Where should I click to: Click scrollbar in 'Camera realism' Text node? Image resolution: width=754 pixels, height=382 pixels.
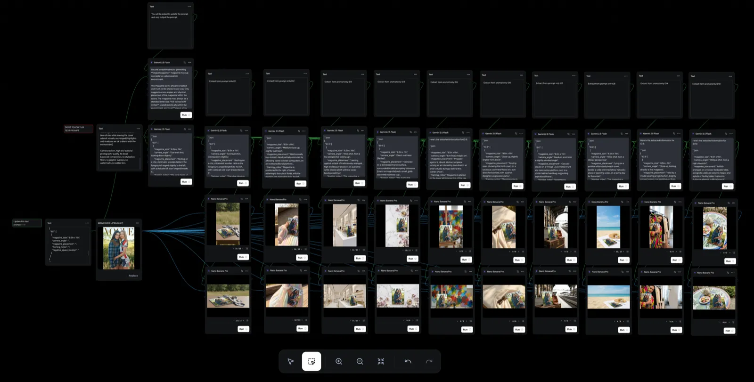click(x=140, y=163)
